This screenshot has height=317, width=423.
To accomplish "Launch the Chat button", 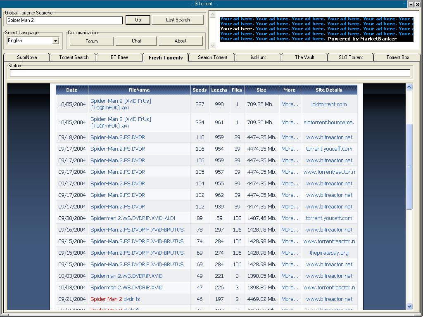I will [136, 41].
